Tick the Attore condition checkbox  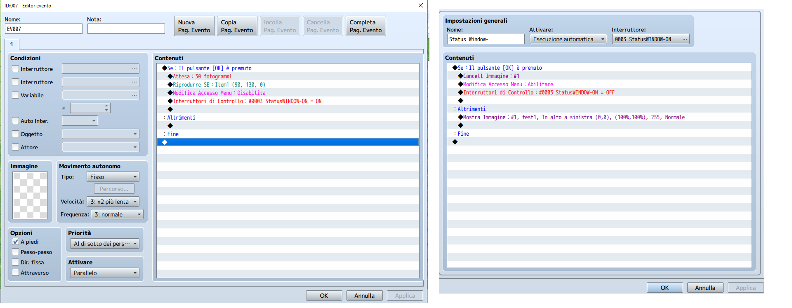coord(16,147)
